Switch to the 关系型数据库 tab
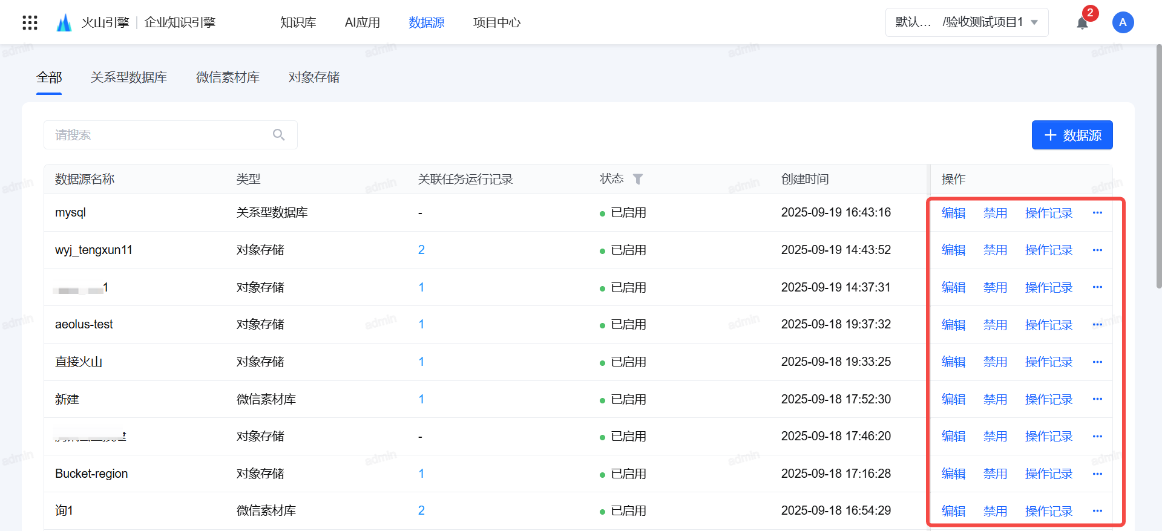This screenshot has width=1162, height=531. click(x=129, y=77)
